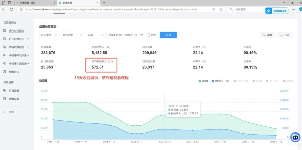Toggle the 预估收入（元） legend series
Viewport: 302px width, 150px height.
tap(220, 81)
